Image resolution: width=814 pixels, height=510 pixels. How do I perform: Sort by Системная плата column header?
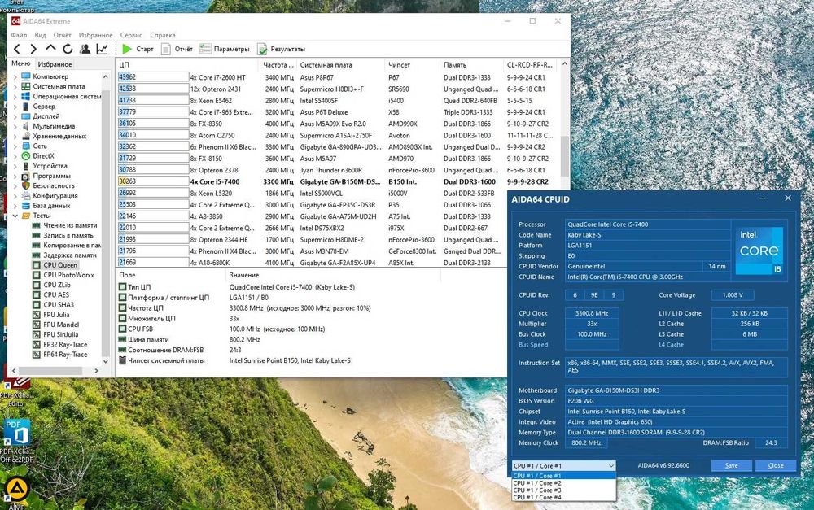coord(341,65)
